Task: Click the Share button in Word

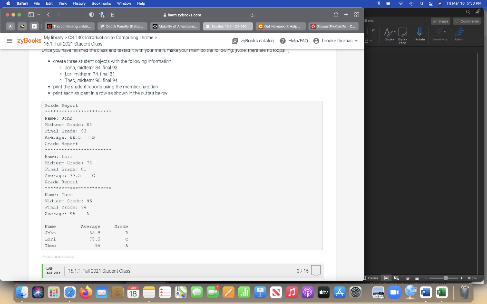Action: [x=441, y=21]
